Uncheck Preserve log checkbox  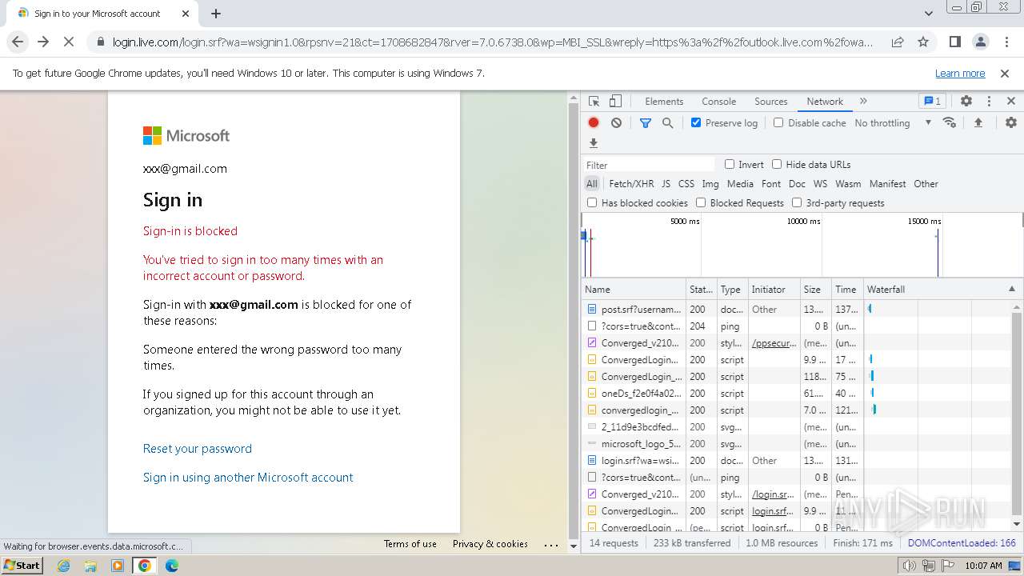tap(696, 123)
